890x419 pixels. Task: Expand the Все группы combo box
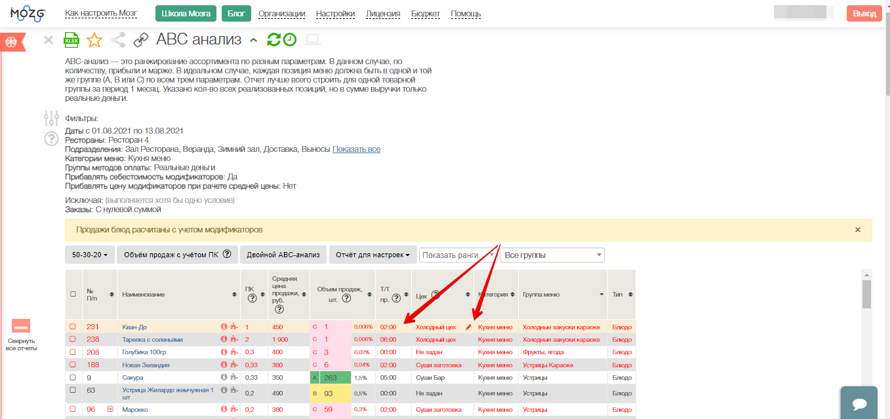(552, 255)
